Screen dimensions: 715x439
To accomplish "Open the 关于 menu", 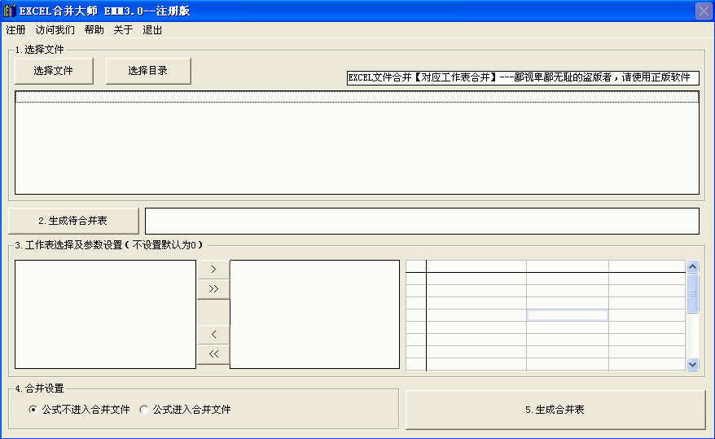I will pos(123,30).
